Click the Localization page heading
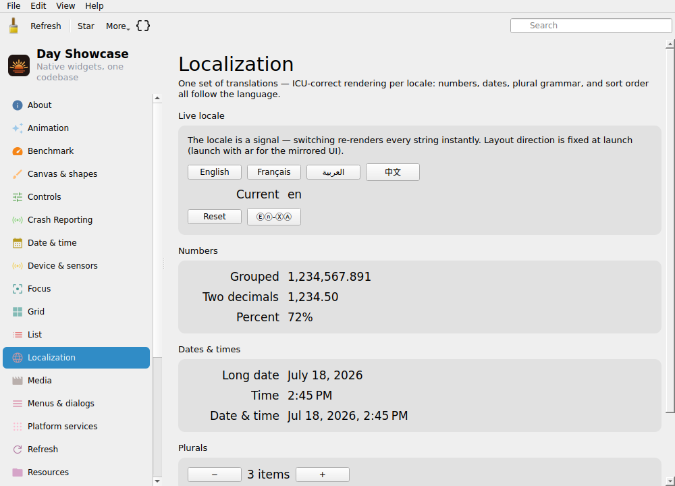 pos(236,64)
